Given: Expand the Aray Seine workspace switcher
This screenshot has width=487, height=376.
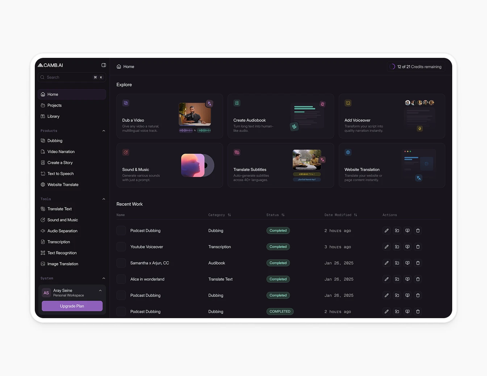Looking at the screenshot, I should 100,290.
